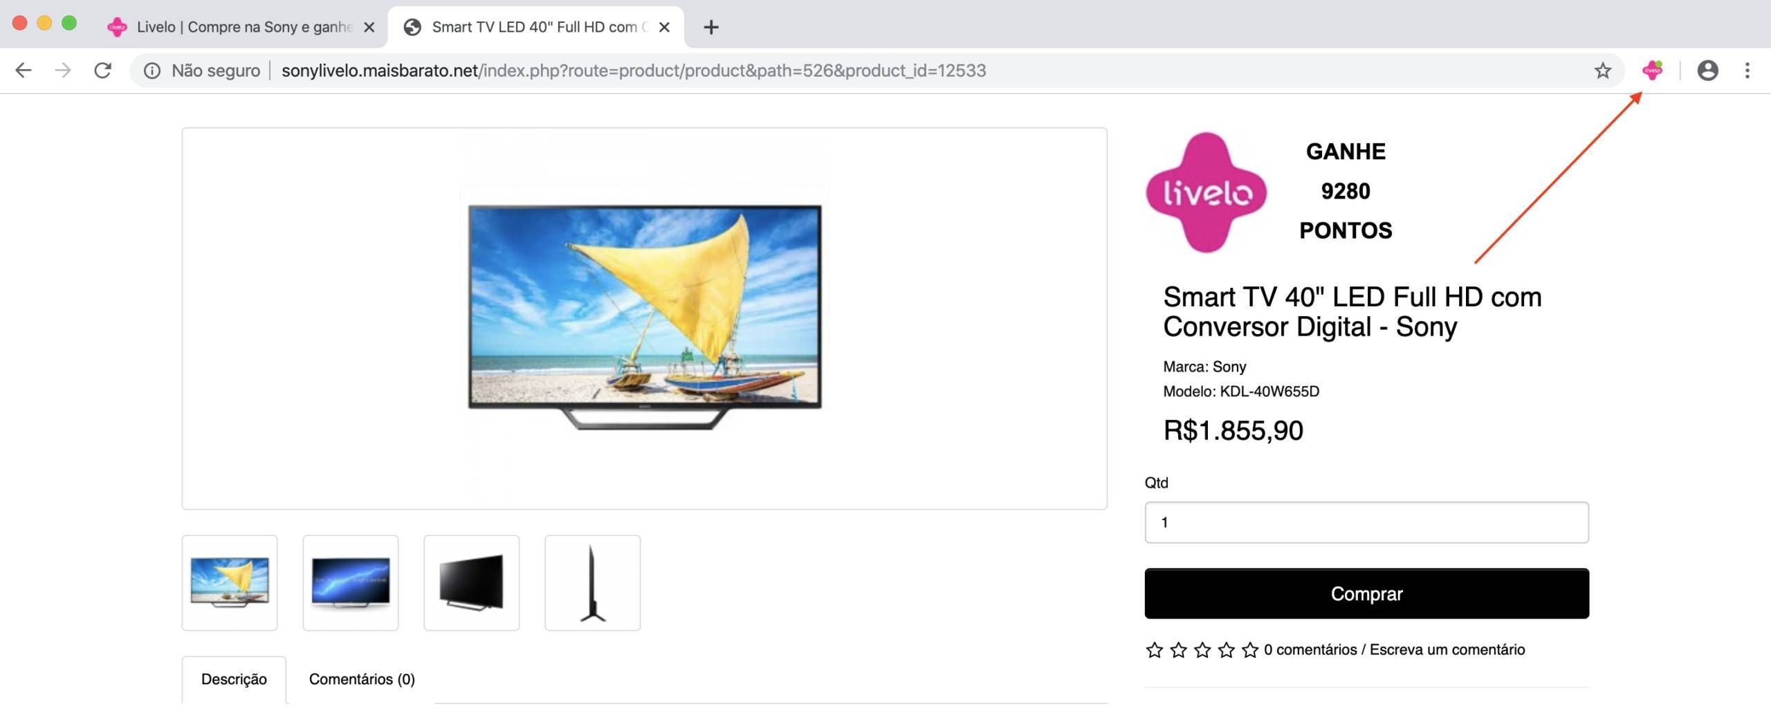1771x709 pixels.
Task: Follow the Escreva um comentário link
Action: coord(1447,650)
